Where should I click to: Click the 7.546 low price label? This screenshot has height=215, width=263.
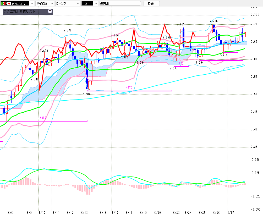(x=35, y=79)
